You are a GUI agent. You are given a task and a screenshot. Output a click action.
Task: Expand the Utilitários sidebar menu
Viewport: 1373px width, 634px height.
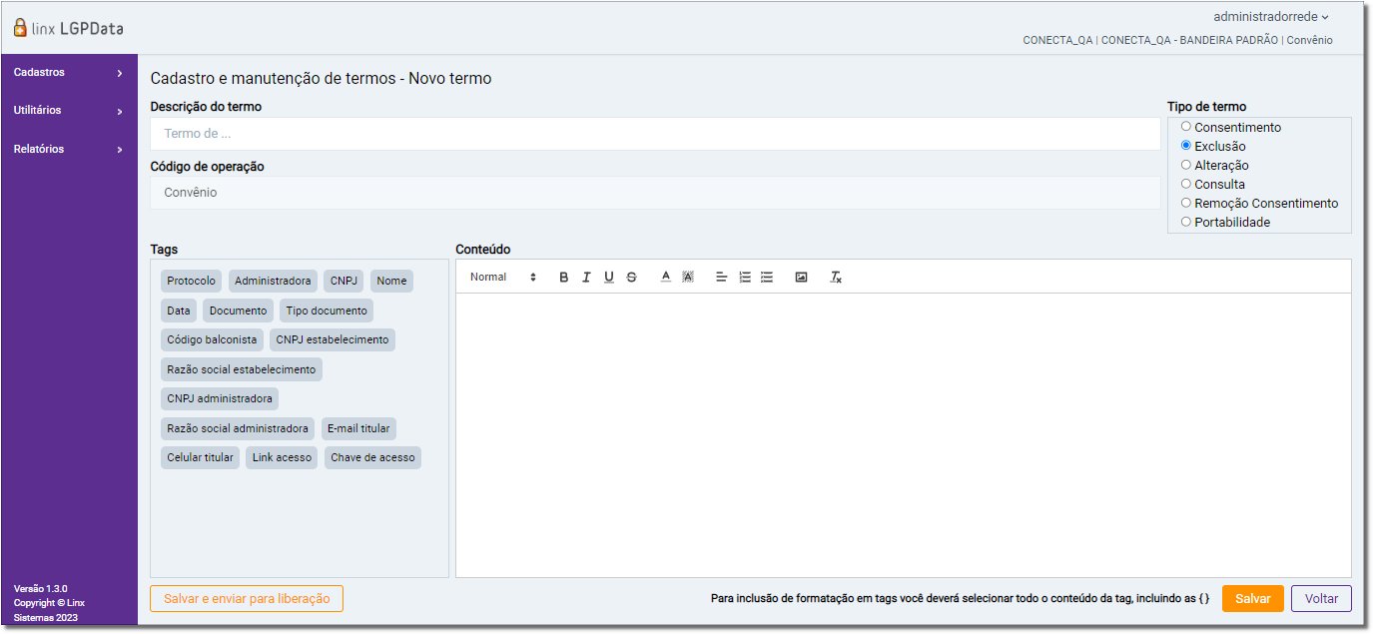[x=69, y=111]
